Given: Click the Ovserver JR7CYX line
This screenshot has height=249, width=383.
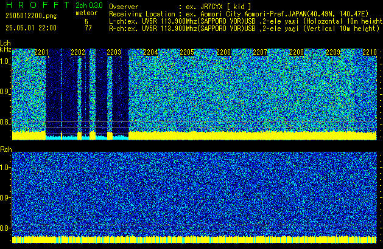Looking at the screenshot, I should coord(180,7).
